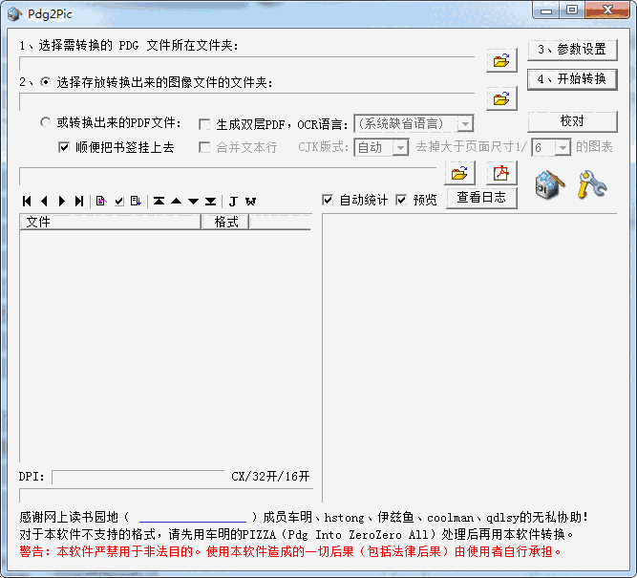Viewport: 637px width, 578px height.
Task: Open folder icon beside the PDF icon
Action: [x=460, y=173]
